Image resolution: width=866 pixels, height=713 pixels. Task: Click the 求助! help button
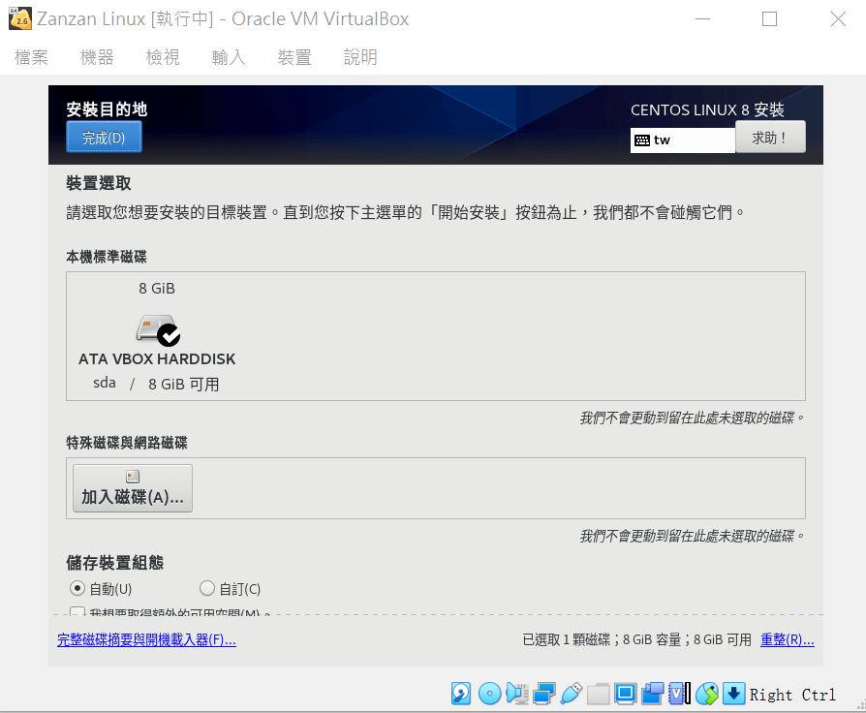(x=770, y=137)
